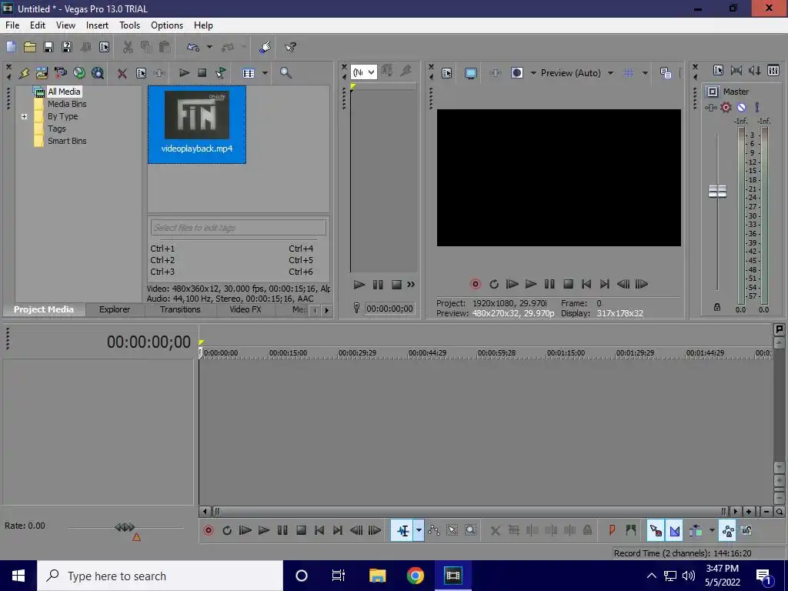Open the Edit menu
This screenshot has height=591, width=788.
[37, 25]
